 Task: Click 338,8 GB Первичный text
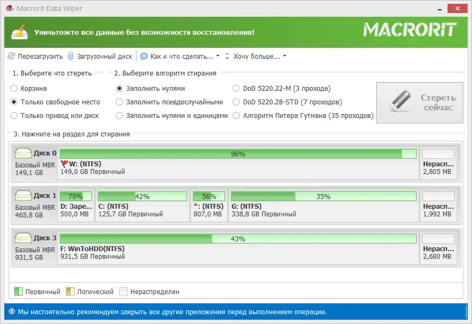point(264,214)
